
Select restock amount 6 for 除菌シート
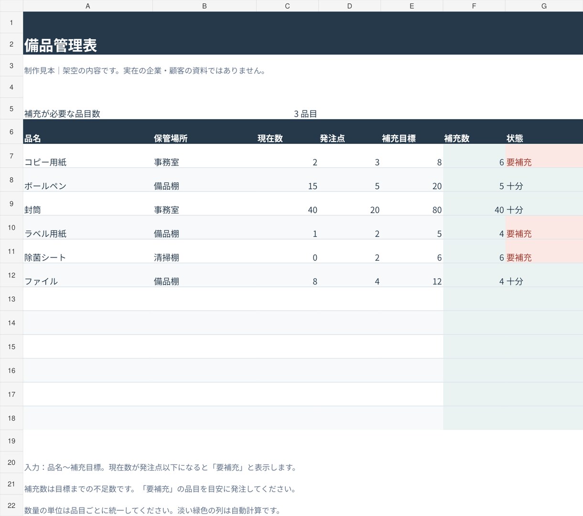pyautogui.click(x=474, y=252)
